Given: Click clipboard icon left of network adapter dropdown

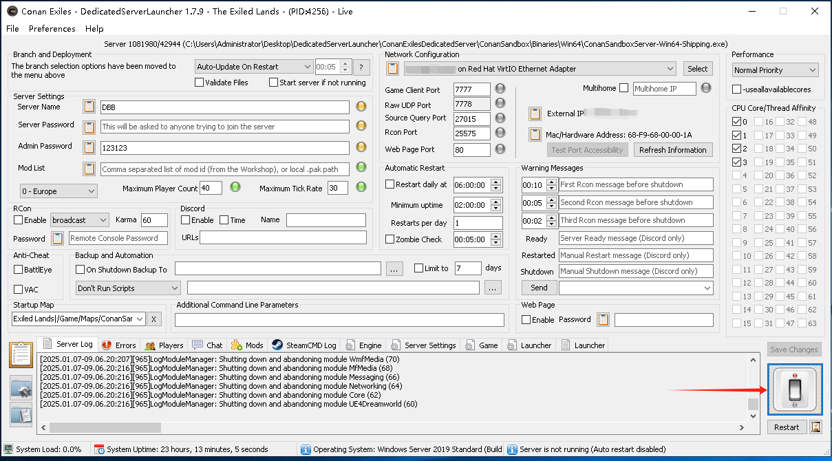Looking at the screenshot, I should point(393,69).
